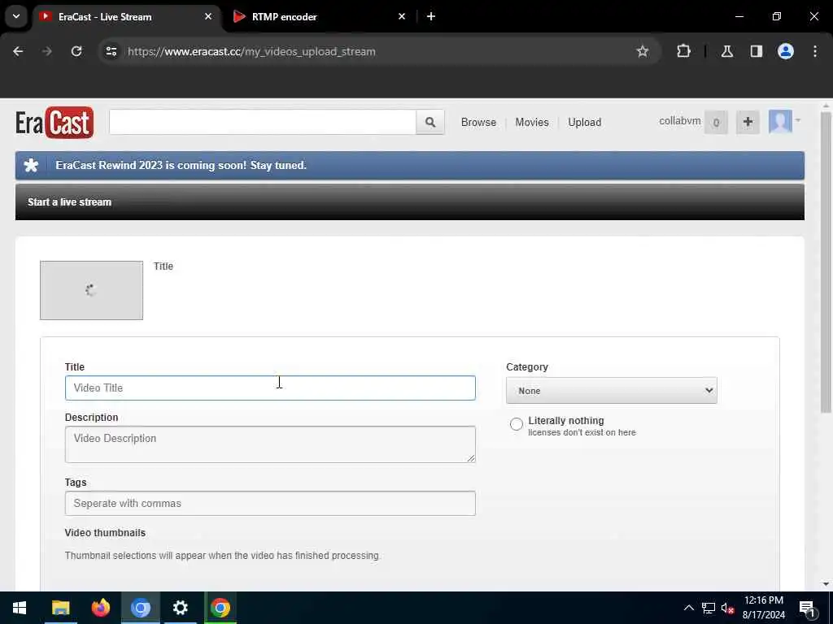Screen dimensions: 833x624
Task: Click the Google Chrome taskbar icon
Action: [220, 608]
